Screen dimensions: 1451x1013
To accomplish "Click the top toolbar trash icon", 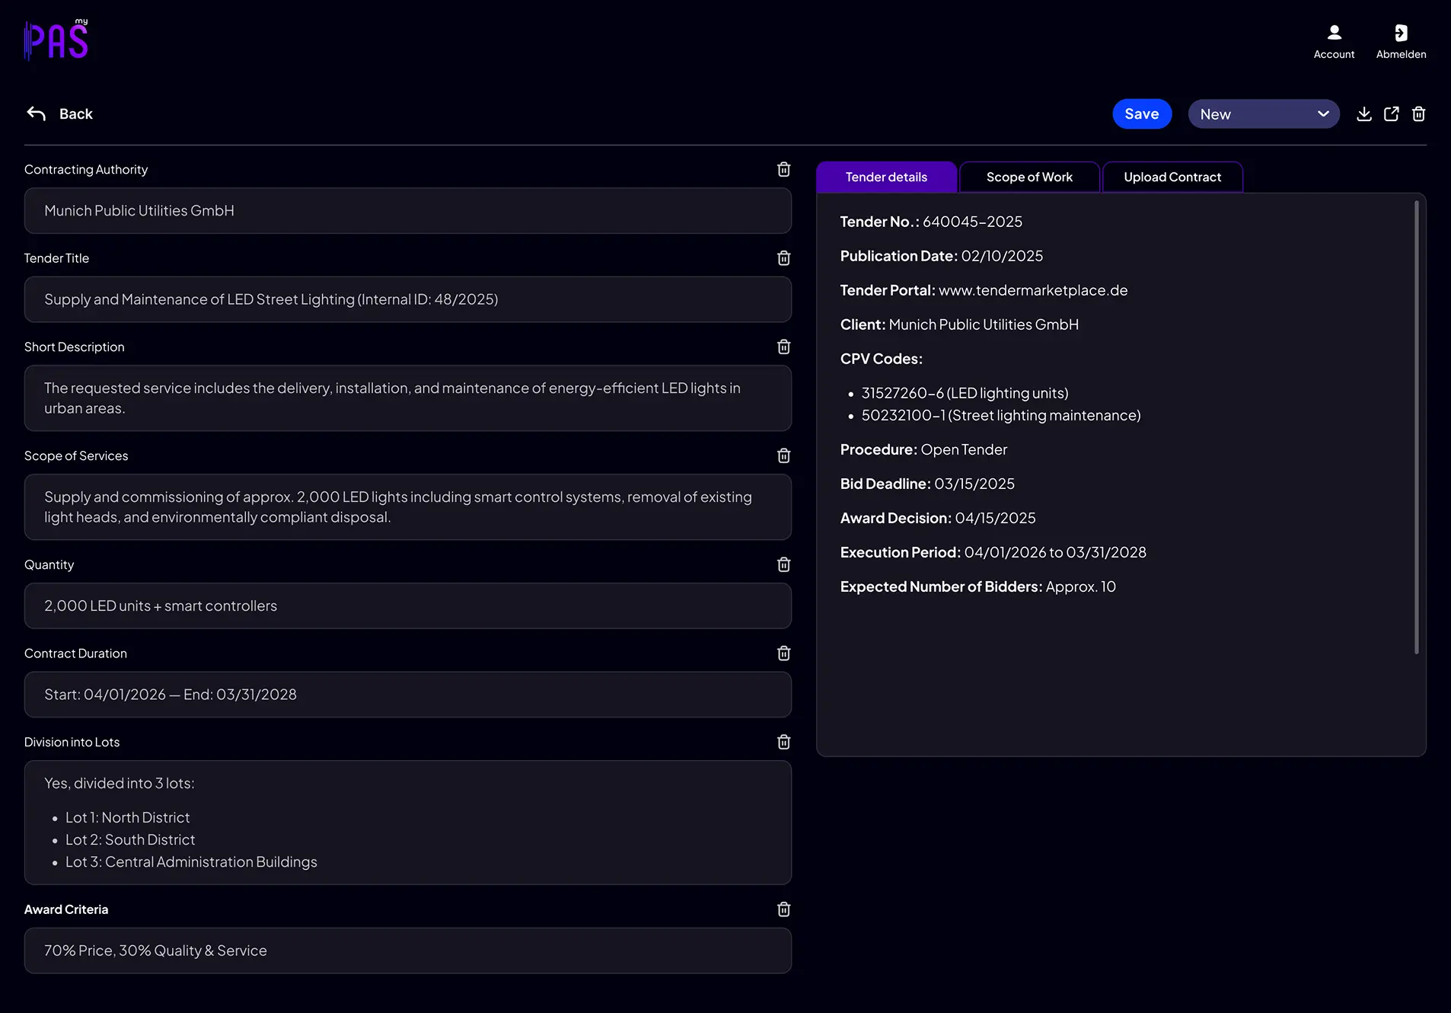I will [x=1418, y=113].
